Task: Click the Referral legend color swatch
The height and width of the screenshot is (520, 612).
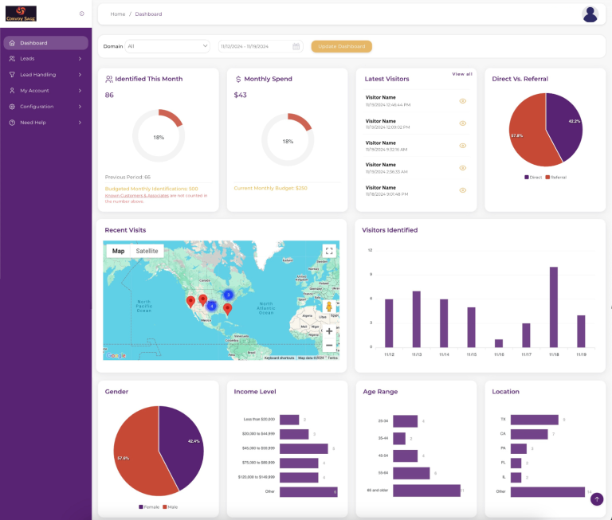Action: pos(547,177)
